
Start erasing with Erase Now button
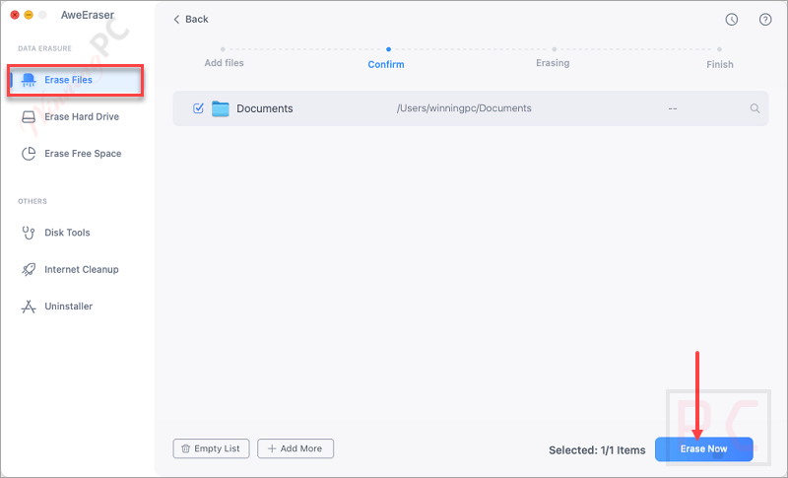click(703, 448)
